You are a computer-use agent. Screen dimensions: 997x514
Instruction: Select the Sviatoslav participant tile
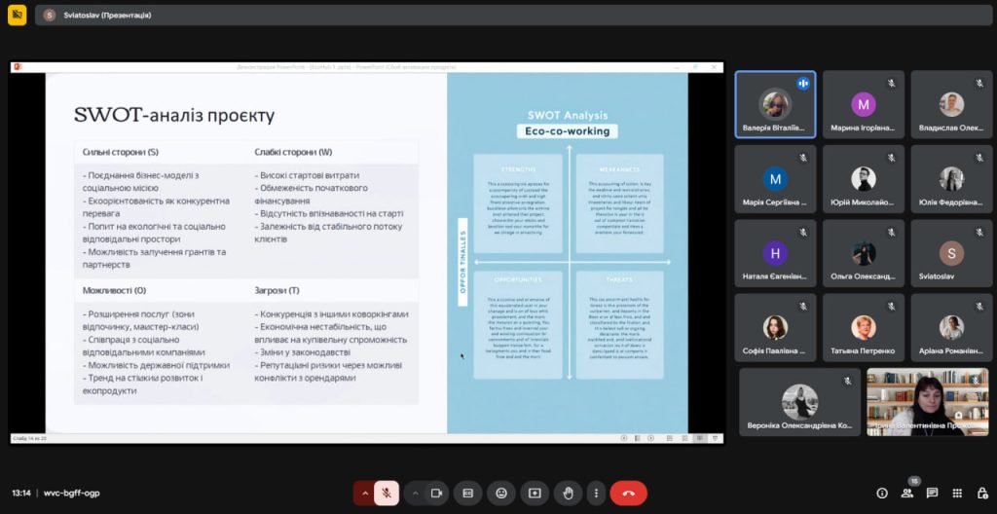950,253
